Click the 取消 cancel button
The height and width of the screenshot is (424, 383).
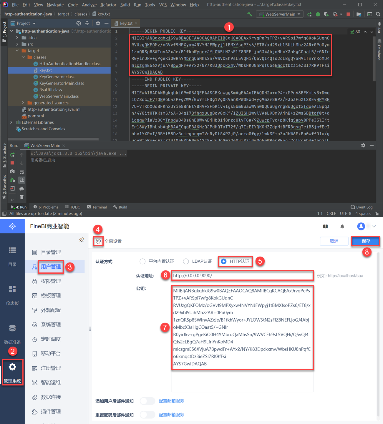(x=334, y=241)
